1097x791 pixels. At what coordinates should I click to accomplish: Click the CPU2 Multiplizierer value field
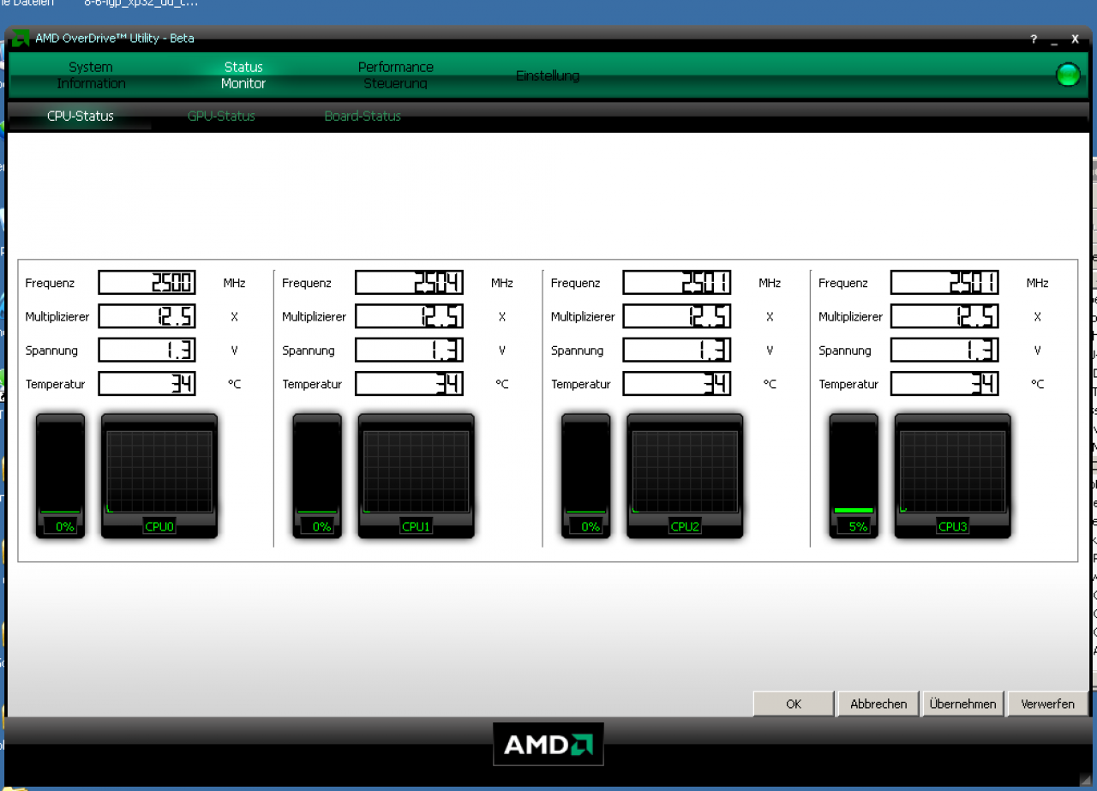tap(677, 316)
